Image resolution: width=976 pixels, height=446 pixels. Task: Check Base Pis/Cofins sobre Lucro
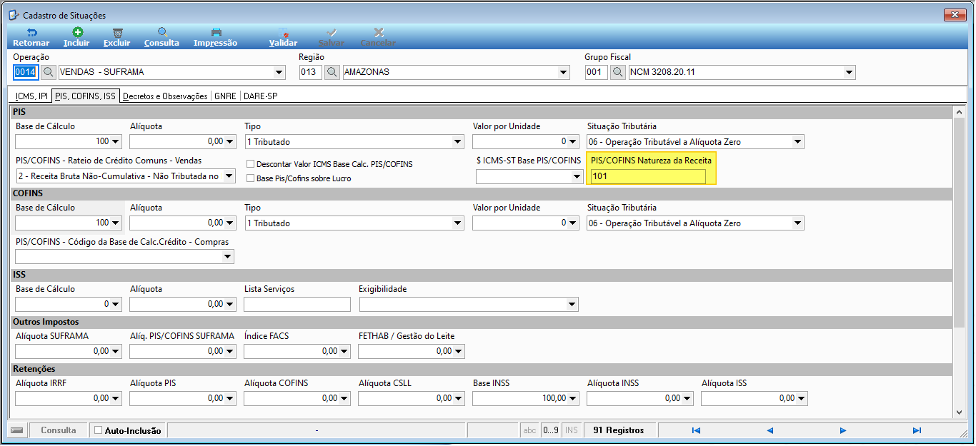coord(251,178)
